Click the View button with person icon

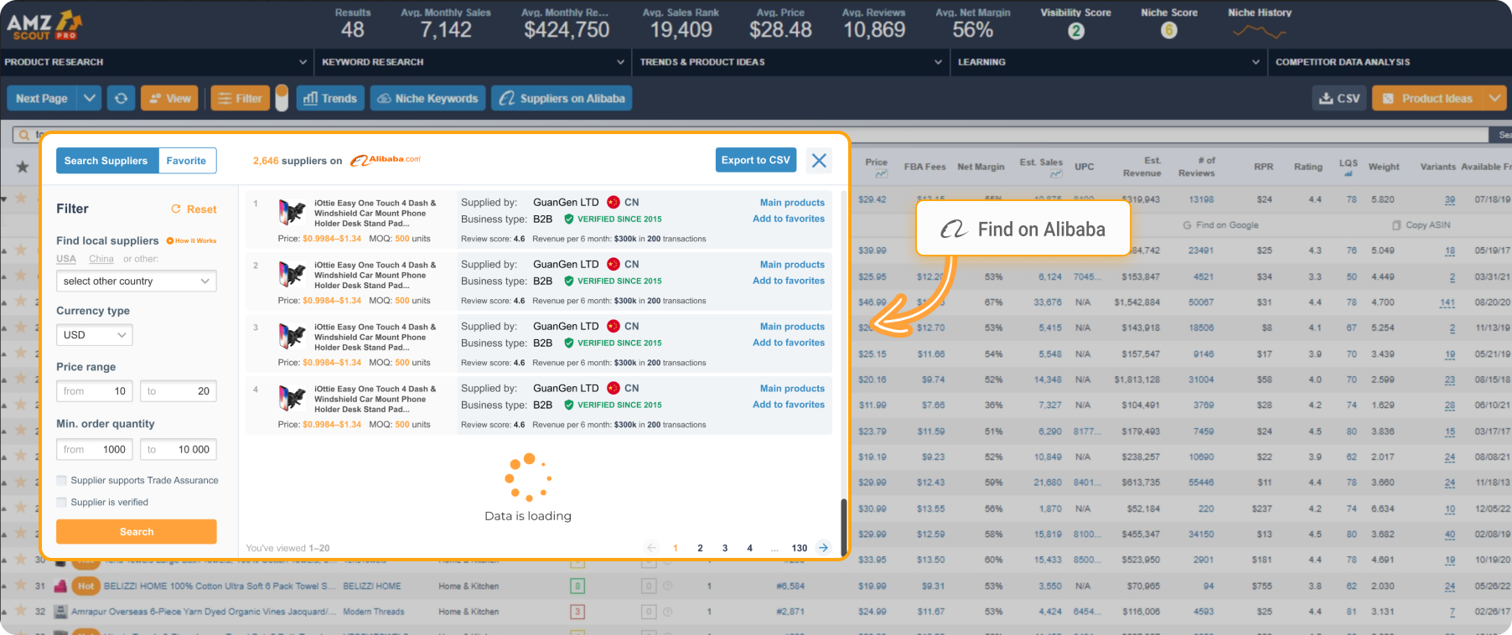[170, 98]
